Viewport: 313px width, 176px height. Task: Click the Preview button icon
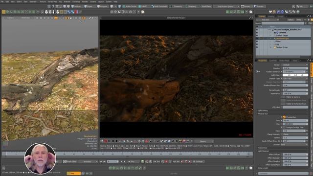259,6
